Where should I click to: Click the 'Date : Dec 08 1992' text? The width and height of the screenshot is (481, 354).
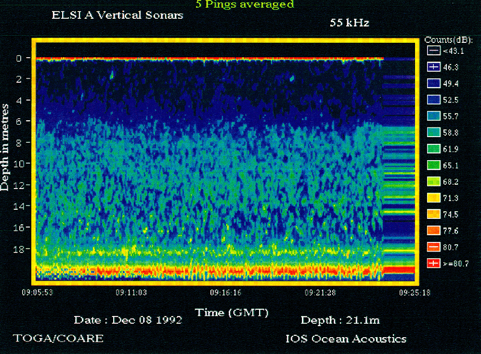128,320
